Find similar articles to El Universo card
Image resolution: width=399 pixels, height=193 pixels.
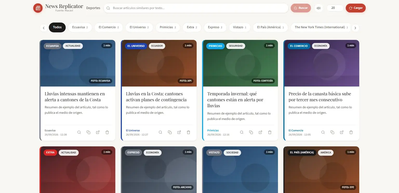161,132
